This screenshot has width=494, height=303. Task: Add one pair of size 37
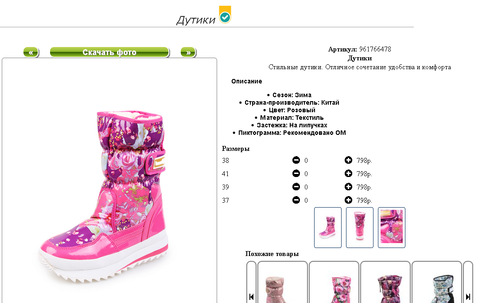(x=348, y=200)
